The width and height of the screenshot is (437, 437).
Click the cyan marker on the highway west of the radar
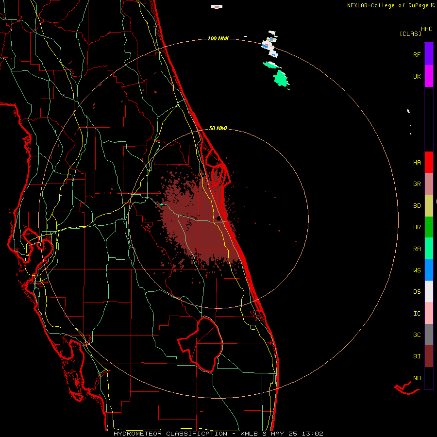point(161,204)
